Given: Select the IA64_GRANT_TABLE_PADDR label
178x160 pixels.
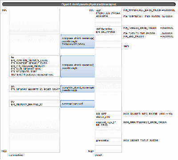Looking at the screenshot, I should 141,140.
